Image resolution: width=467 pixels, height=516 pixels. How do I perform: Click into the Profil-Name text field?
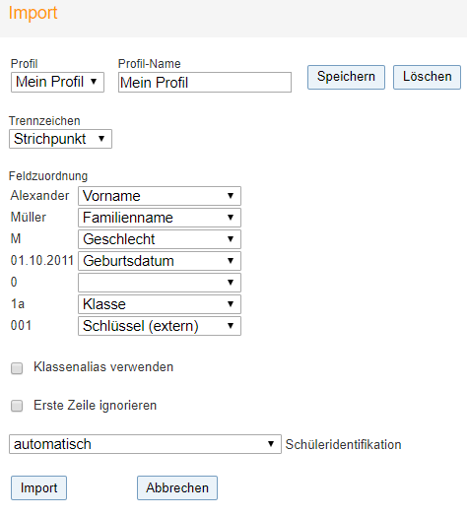click(205, 83)
